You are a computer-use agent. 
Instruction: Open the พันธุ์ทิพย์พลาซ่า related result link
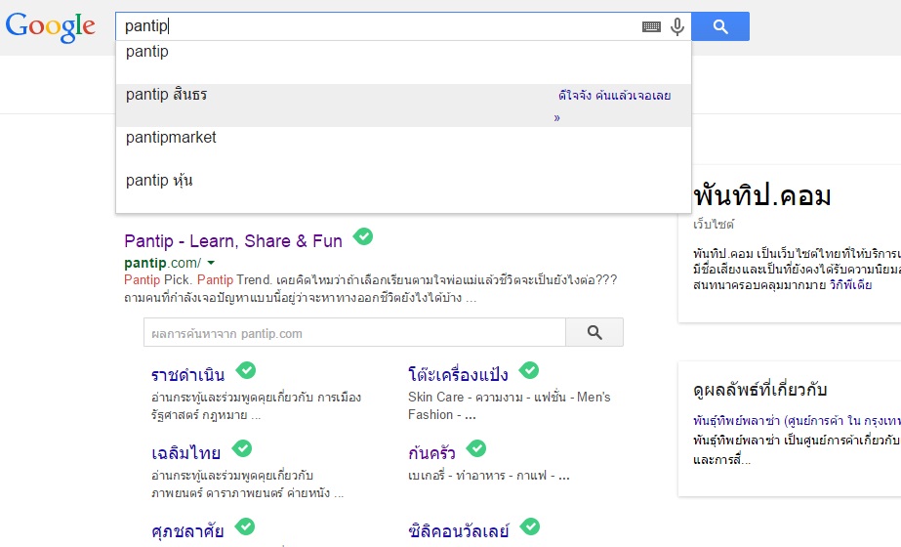coord(797,421)
